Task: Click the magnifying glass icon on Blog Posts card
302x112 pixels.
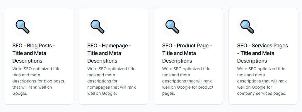Action: (x=22, y=27)
